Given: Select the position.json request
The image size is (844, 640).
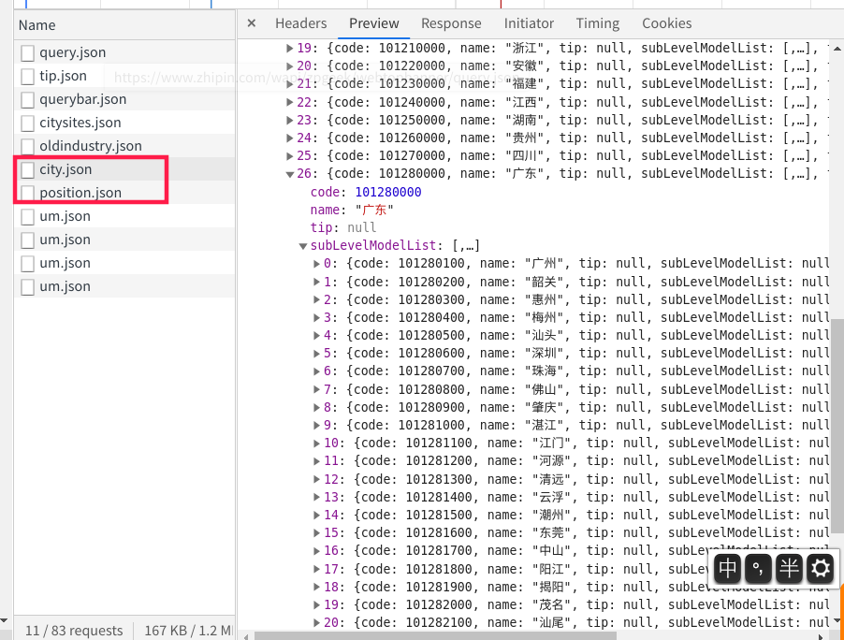Looking at the screenshot, I should (80, 193).
